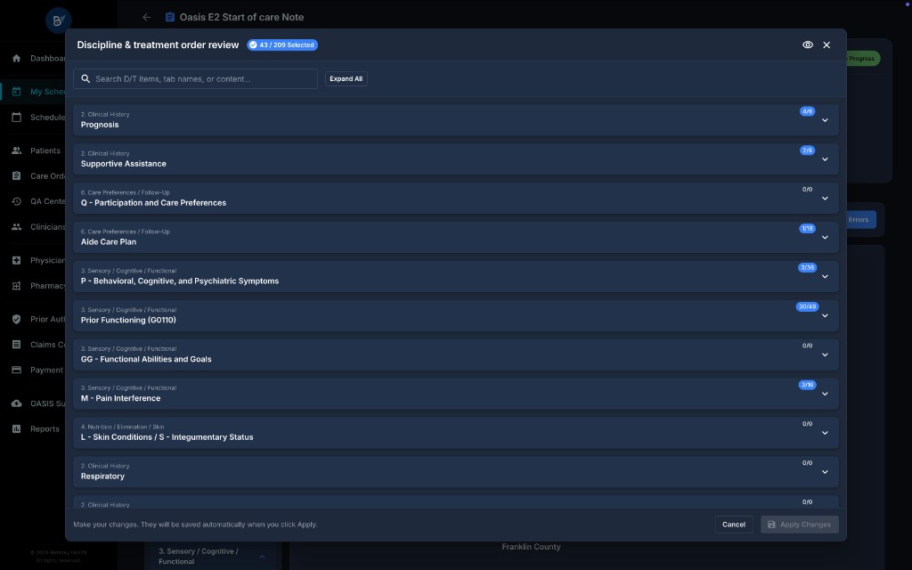Viewport: 912px width, 570px height.
Task: Click the 1/16 badge on Aide Care Plan
Action: tap(807, 229)
